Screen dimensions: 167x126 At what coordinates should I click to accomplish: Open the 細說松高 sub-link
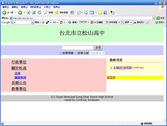click(20, 77)
